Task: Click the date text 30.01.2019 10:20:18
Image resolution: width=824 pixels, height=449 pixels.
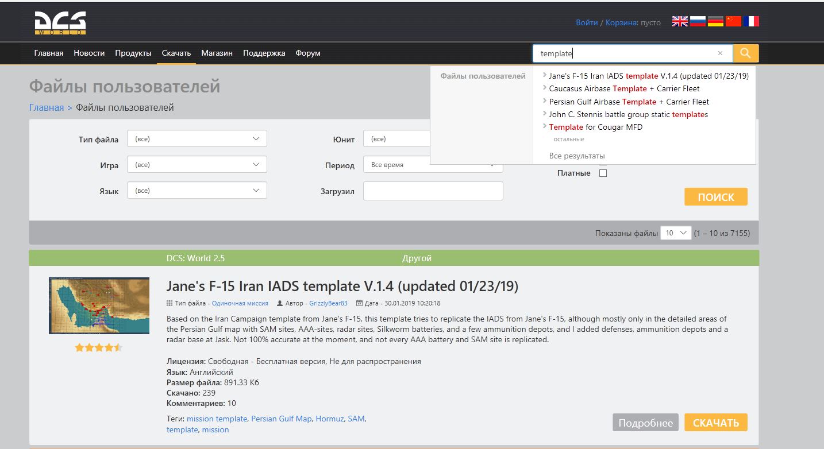Action: (x=413, y=303)
